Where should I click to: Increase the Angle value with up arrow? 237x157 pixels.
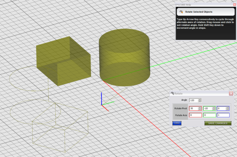coord(199,99)
